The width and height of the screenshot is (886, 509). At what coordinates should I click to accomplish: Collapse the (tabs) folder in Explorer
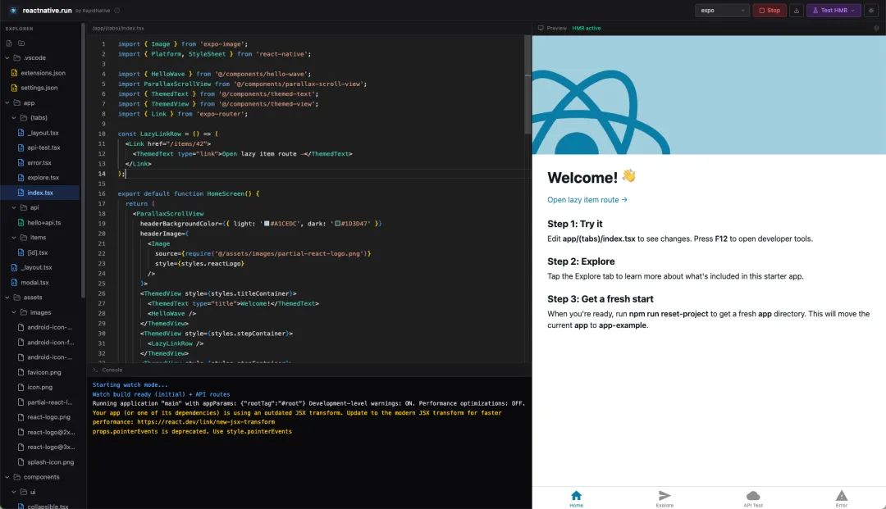pos(14,117)
